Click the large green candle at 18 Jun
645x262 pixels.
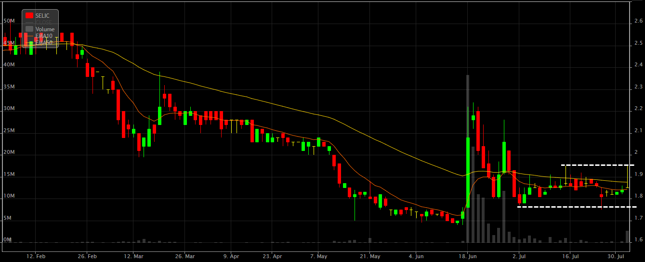pos(468,172)
